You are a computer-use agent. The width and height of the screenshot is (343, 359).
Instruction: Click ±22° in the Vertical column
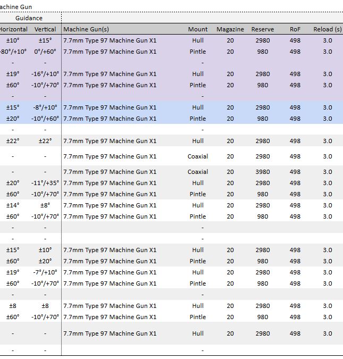[45, 141]
